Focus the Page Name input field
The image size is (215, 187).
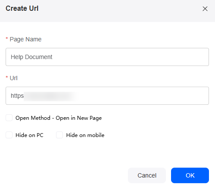coord(107,57)
